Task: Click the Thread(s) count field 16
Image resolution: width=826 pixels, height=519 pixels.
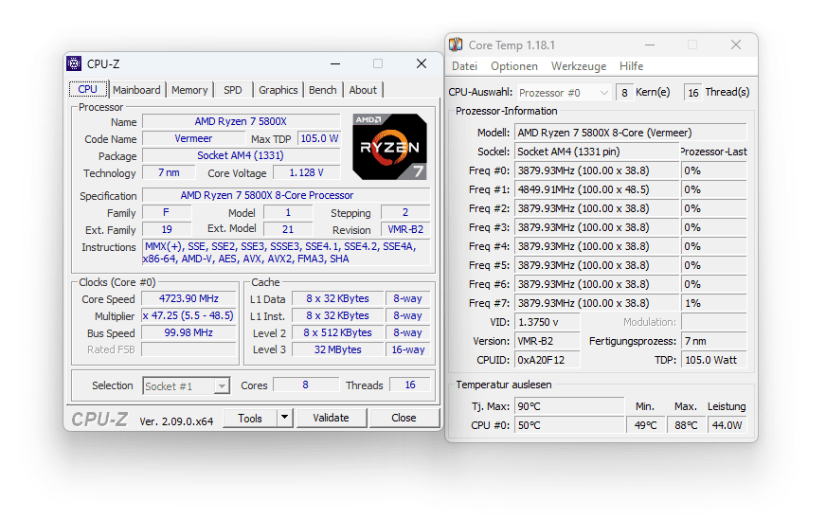Action: pyautogui.click(x=692, y=93)
